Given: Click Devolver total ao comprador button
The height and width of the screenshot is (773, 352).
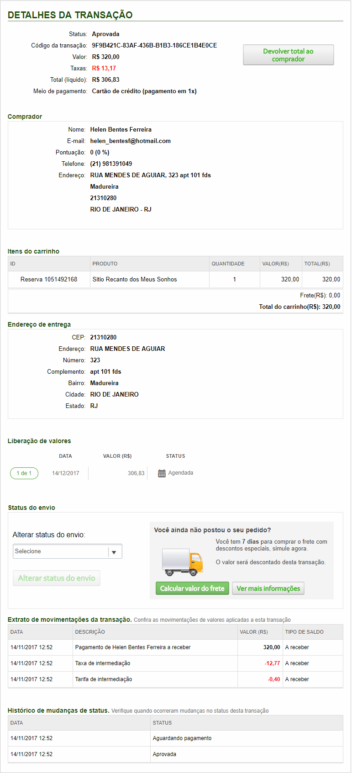Looking at the screenshot, I should point(288,55).
